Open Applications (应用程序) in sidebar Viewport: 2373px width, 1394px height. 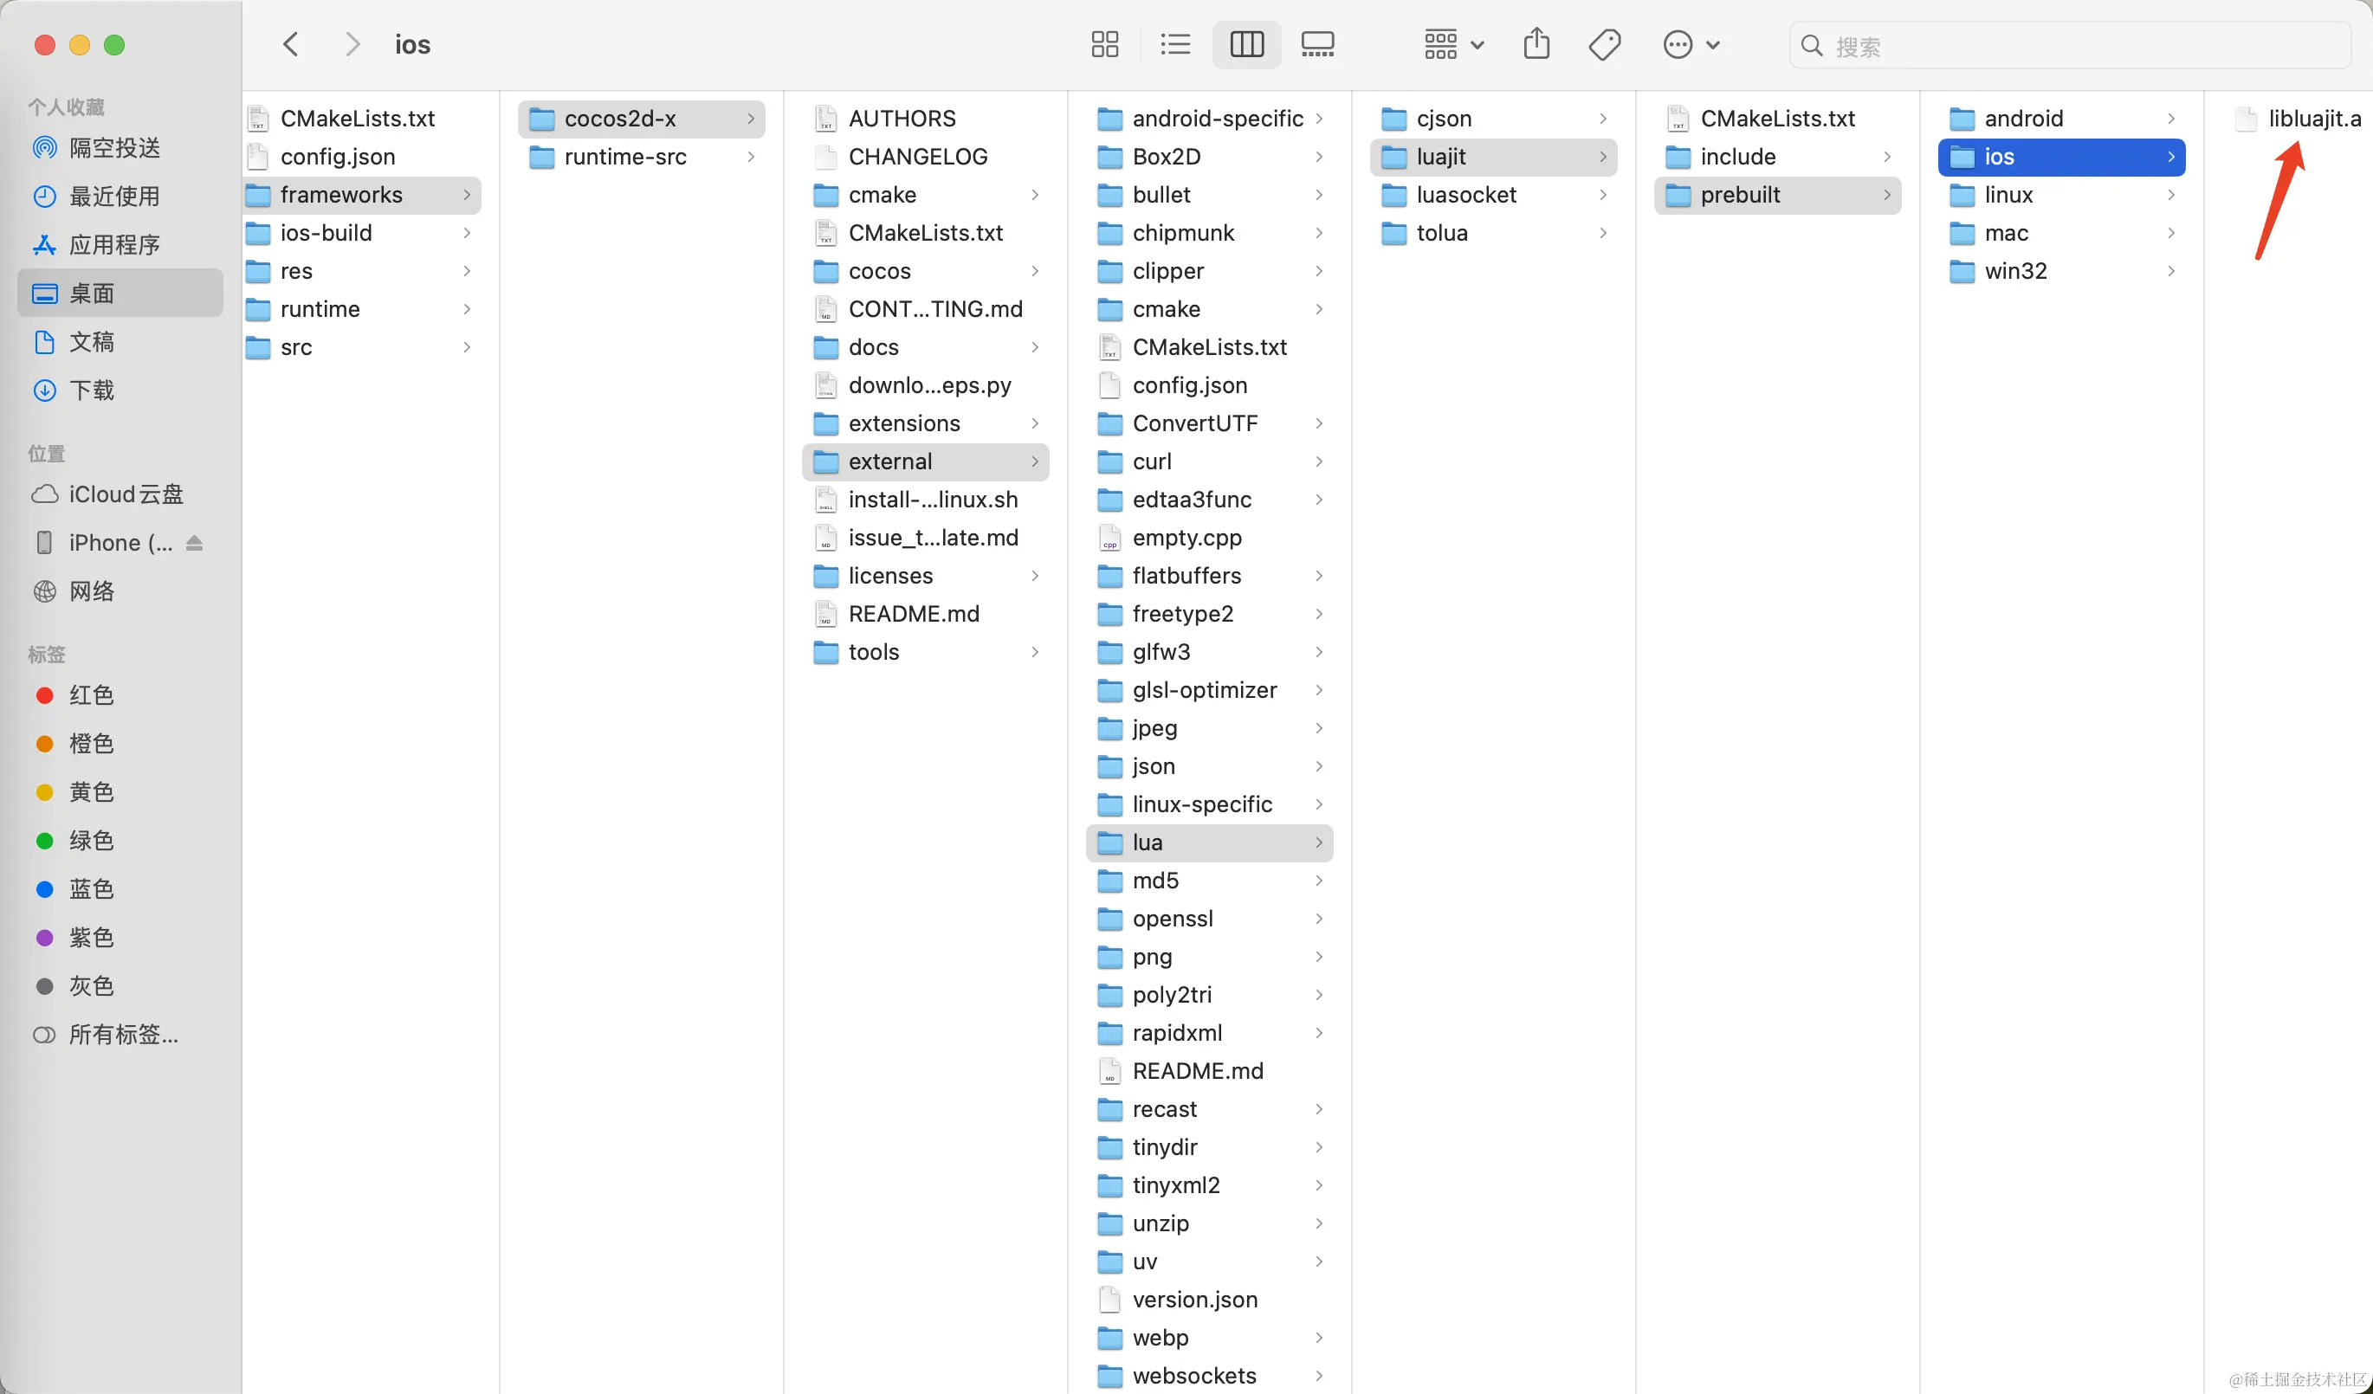[x=114, y=245]
